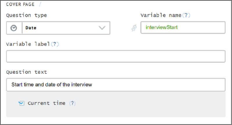Click the Question type heading label
The image size is (232, 125).
pyautogui.click(x=26, y=15)
